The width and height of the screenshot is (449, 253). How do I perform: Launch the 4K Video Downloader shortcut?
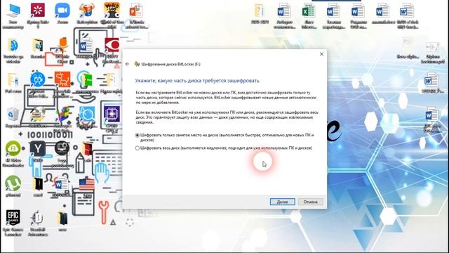click(x=13, y=148)
